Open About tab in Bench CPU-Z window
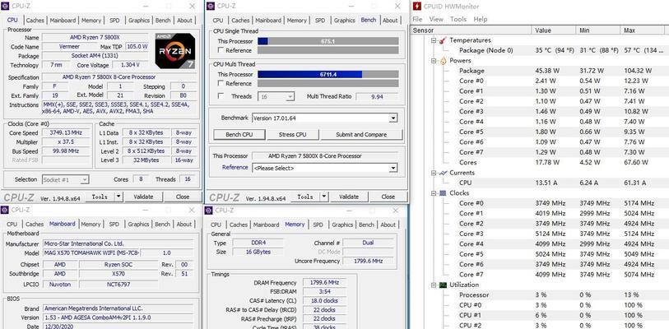This screenshot has width=669, height=329. click(390, 20)
